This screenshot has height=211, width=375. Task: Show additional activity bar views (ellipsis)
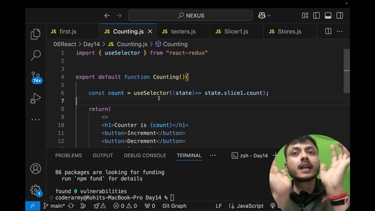click(36, 120)
